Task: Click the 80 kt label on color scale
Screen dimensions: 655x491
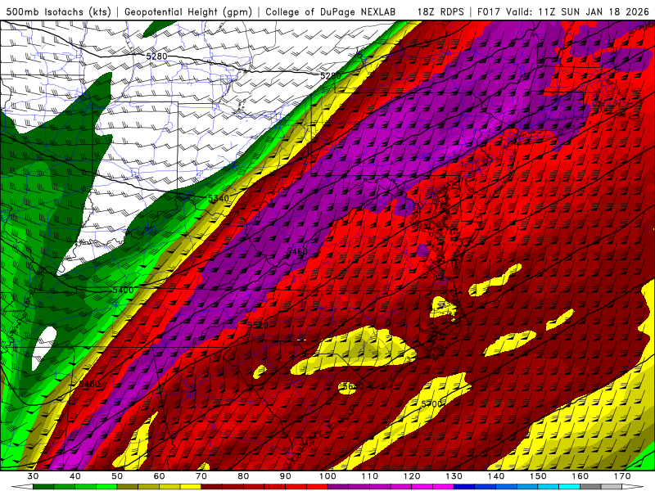Action: [x=243, y=476]
